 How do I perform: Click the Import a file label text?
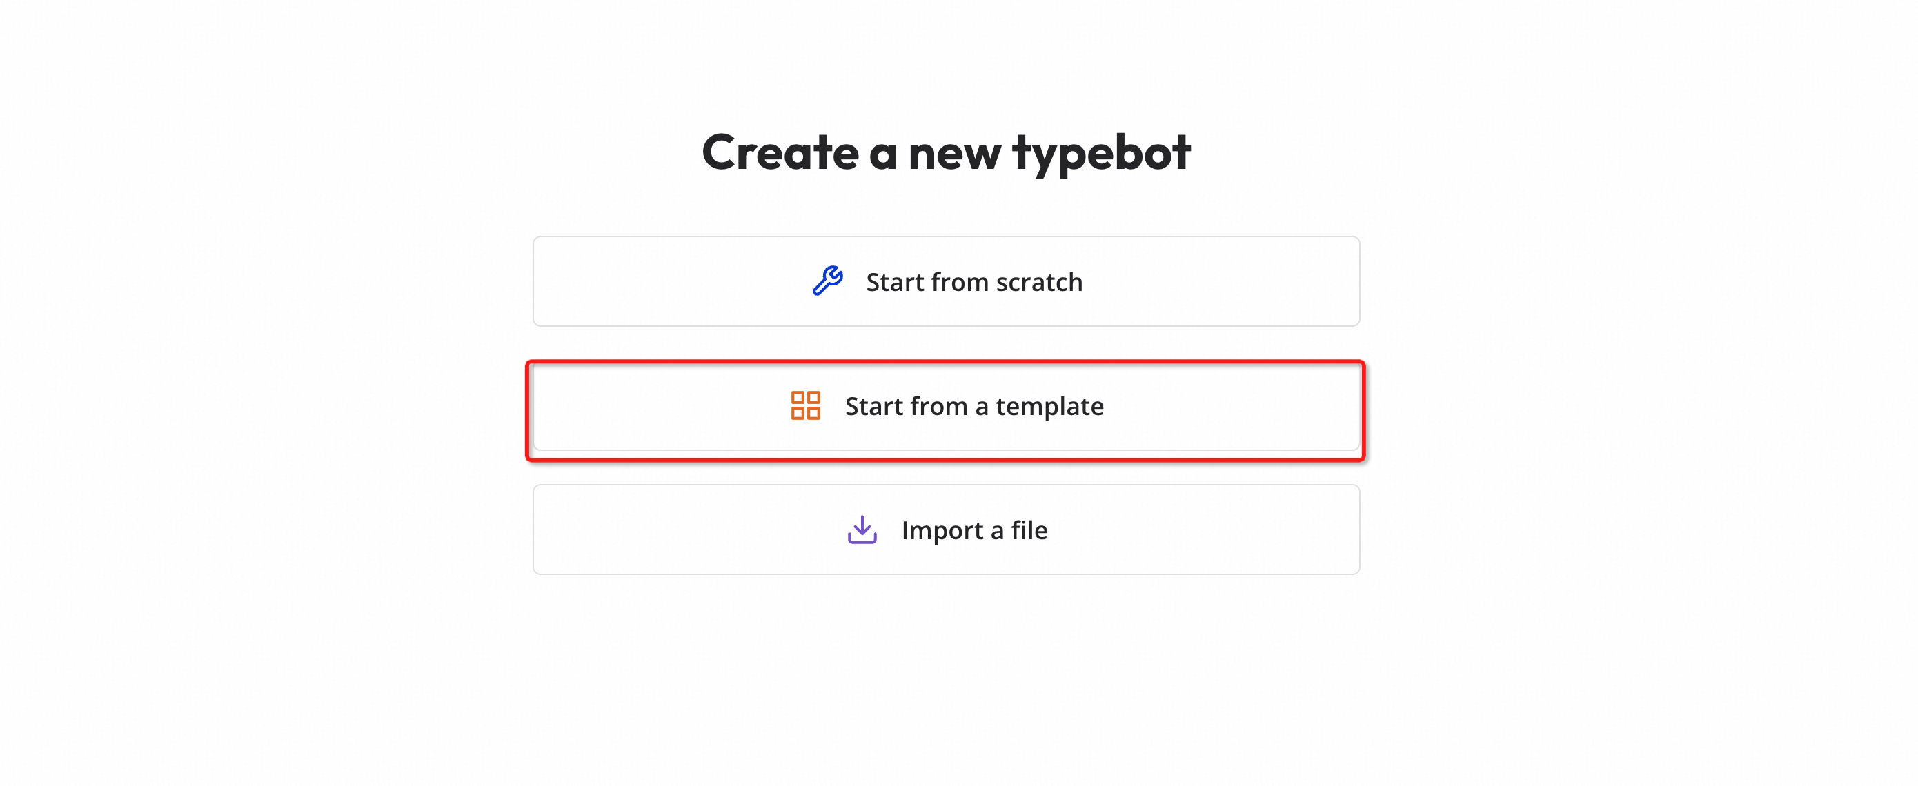pos(974,530)
